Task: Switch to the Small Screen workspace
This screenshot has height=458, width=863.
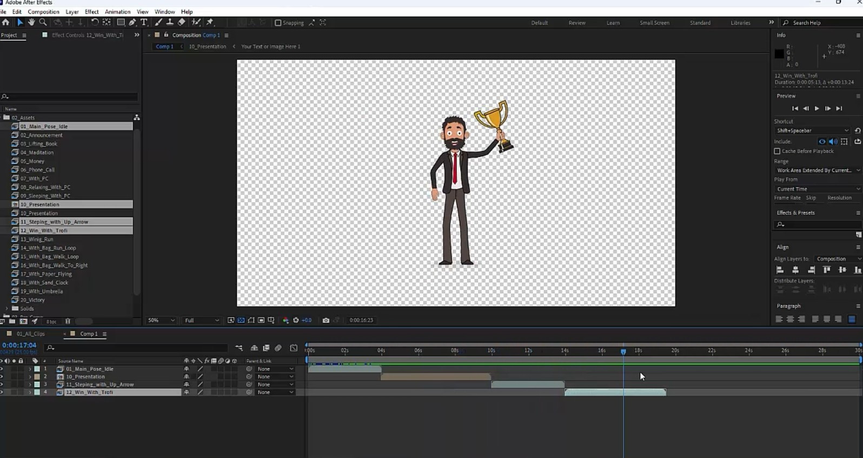Action: pos(654,23)
